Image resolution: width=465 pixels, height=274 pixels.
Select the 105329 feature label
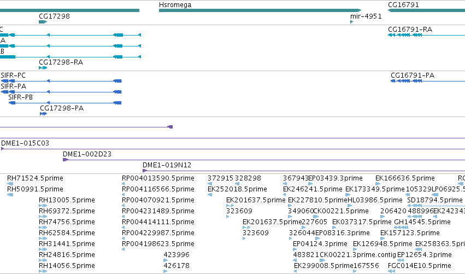[419, 189]
